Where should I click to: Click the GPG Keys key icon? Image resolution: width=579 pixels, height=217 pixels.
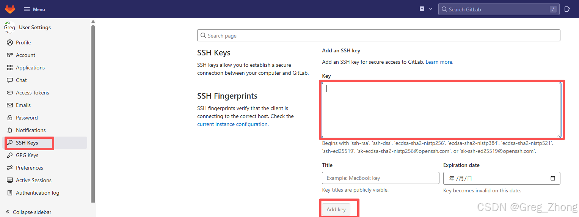pos(10,155)
